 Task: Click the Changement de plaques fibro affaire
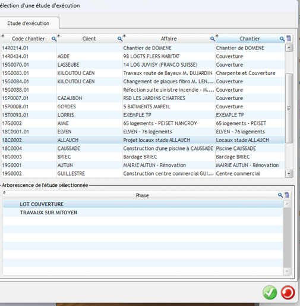point(168,82)
